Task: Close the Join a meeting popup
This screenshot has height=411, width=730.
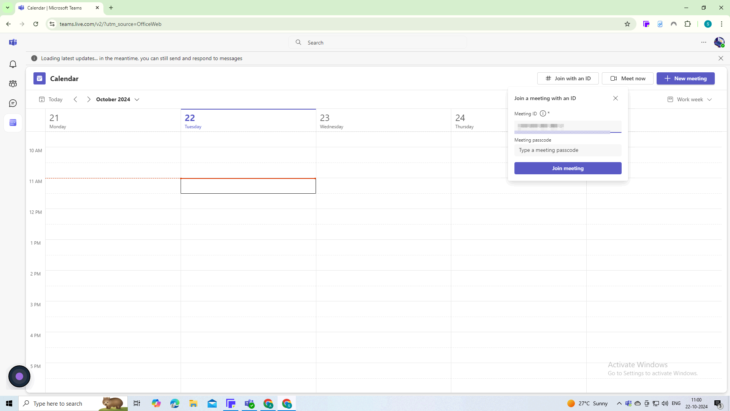Action: pos(616,98)
